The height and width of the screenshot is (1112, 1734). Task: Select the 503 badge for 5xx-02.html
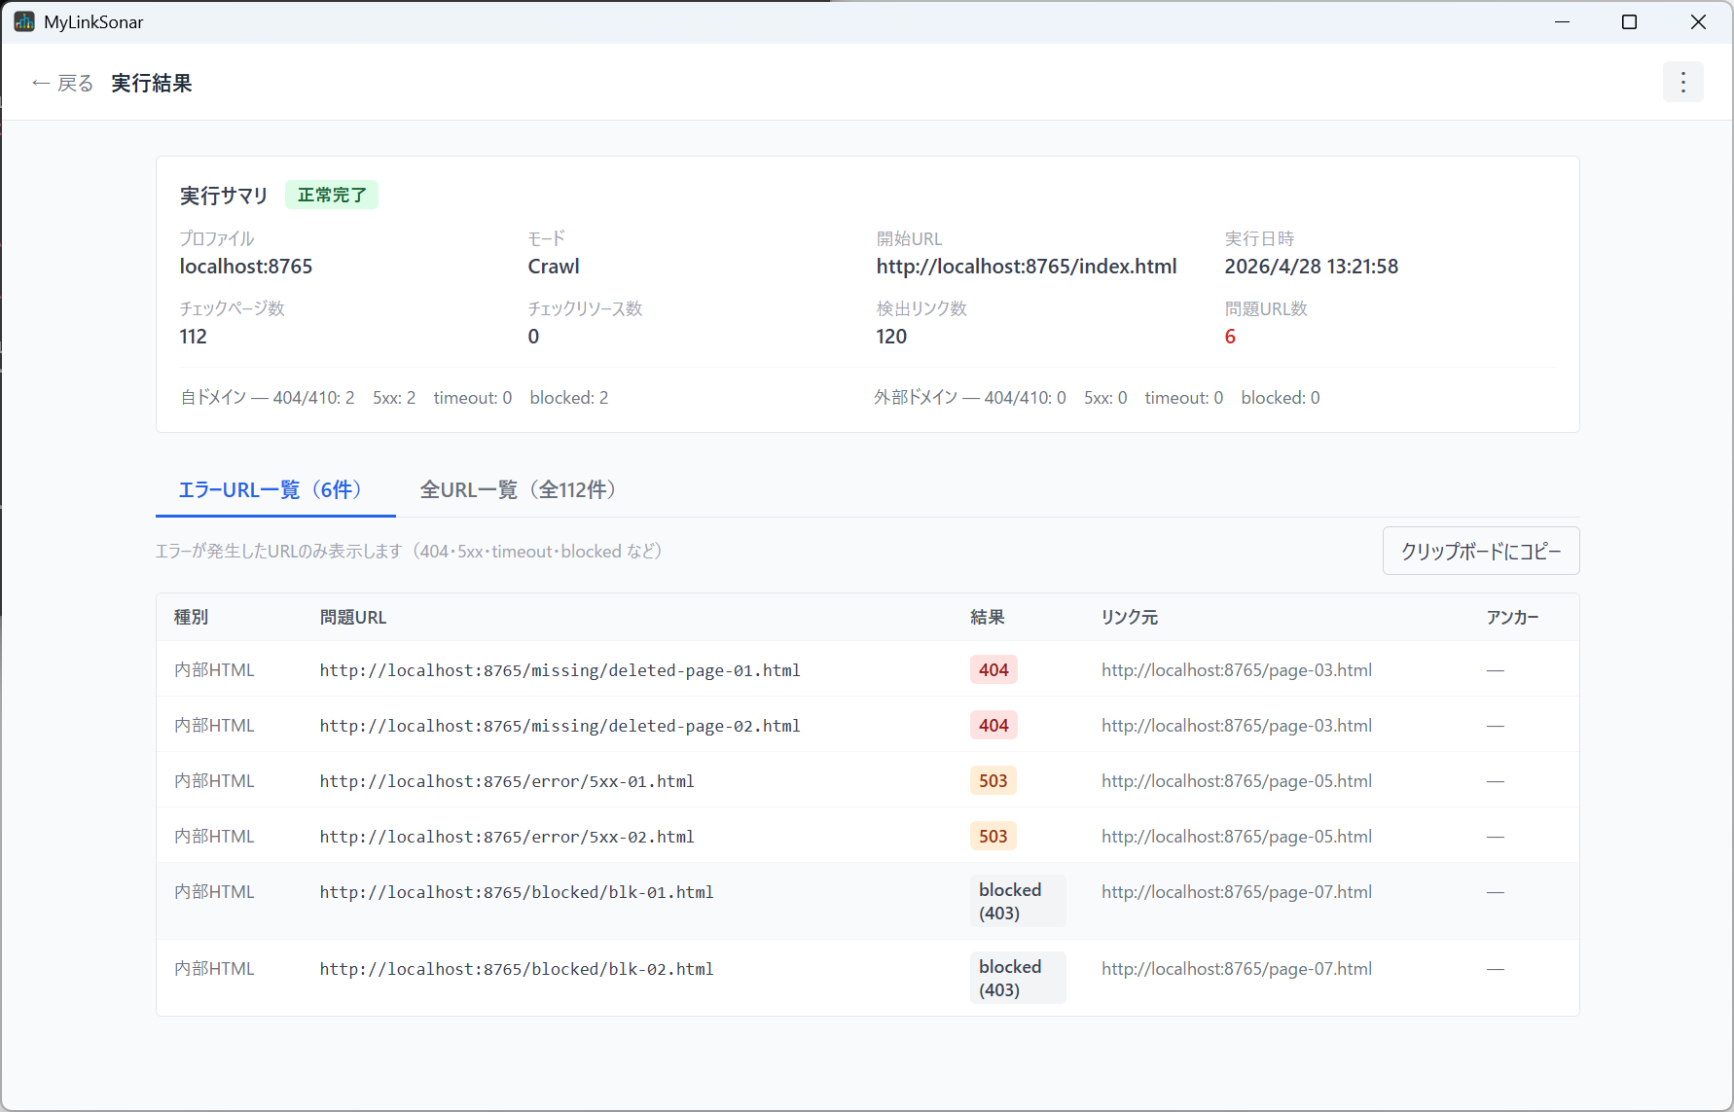point(993,836)
